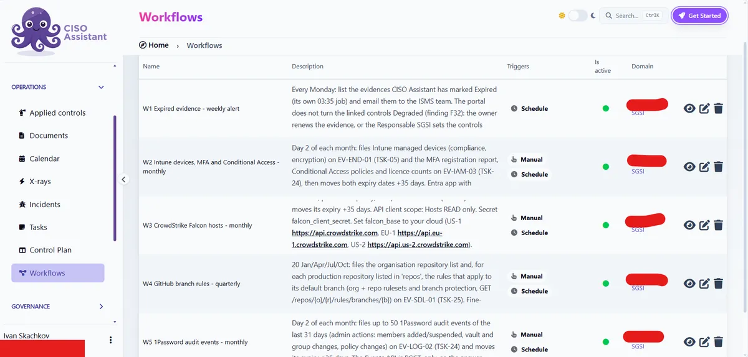Edit the W4 GitHub branch rules workflow
748x357 pixels.
[x=704, y=284]
